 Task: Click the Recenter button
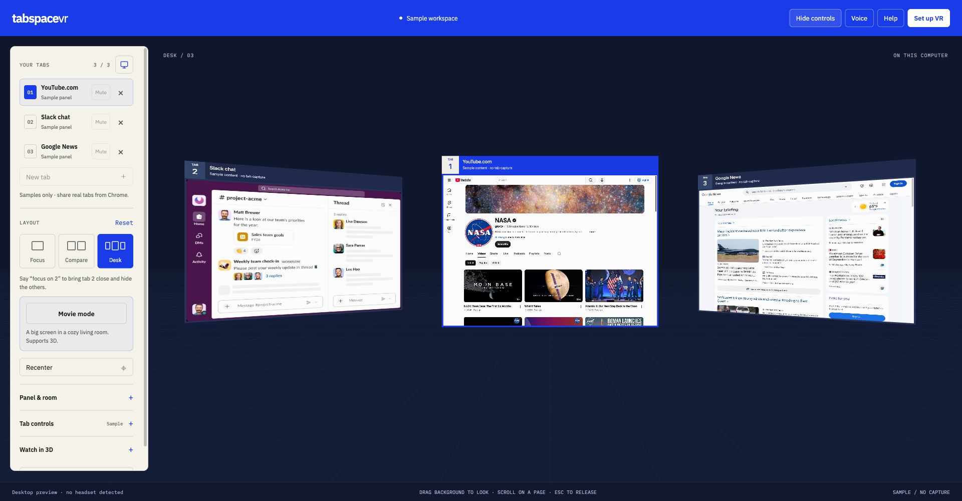coord(76,367)
